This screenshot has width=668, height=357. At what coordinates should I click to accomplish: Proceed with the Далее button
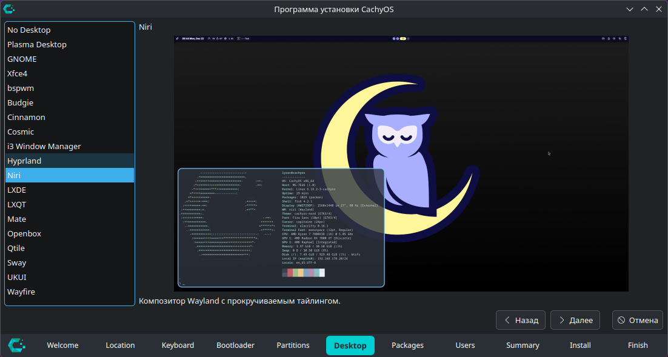coord(575,320)
